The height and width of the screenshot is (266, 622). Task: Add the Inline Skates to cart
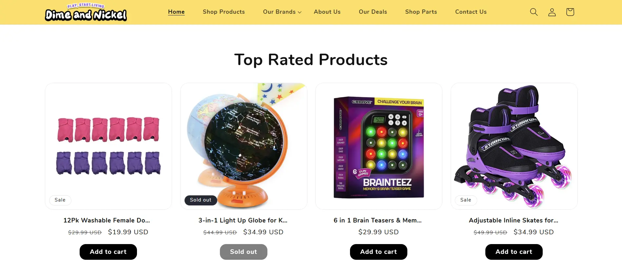514,252
